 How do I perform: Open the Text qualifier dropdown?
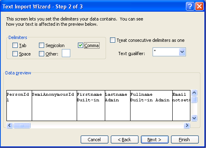tap(182, 52)
